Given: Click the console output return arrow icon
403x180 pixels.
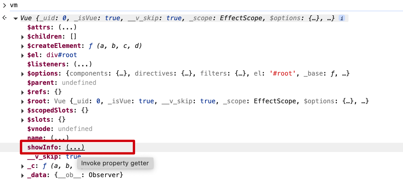Looking at the screenshot, I should [x=4, y=18].
